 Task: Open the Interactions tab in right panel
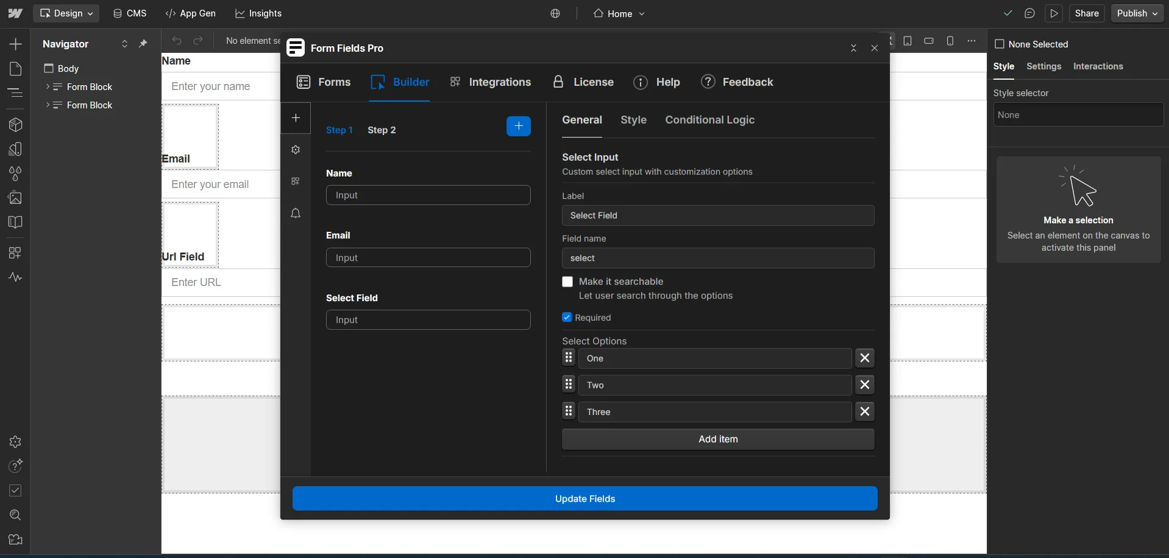tap(1098, 66)
